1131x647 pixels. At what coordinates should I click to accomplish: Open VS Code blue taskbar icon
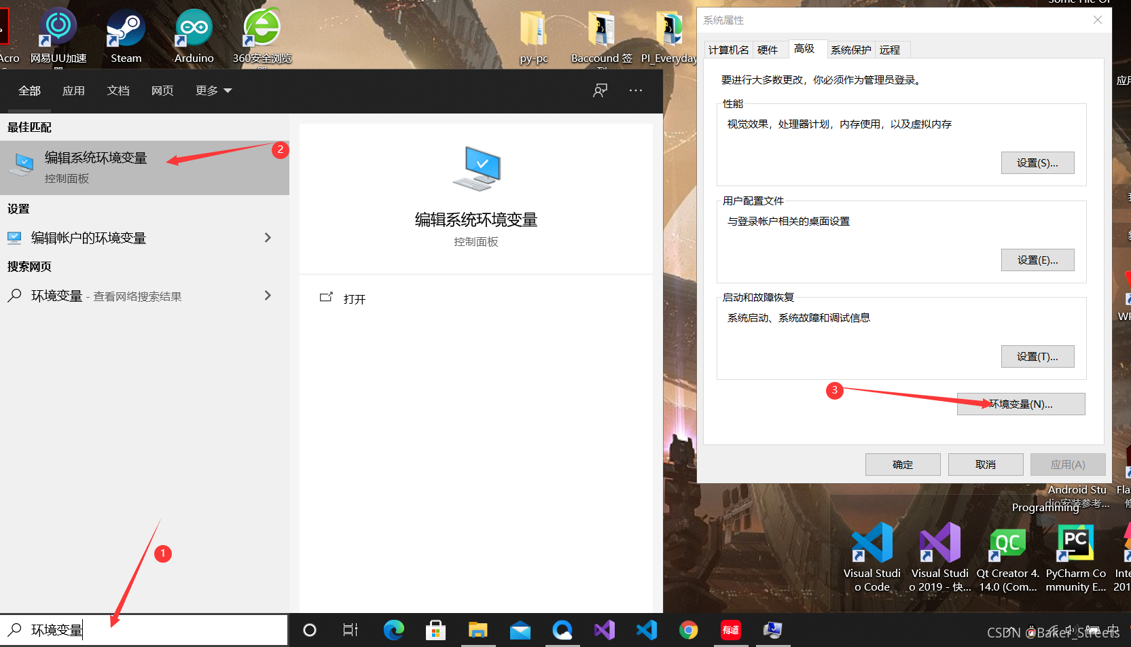tap(647, 630)
